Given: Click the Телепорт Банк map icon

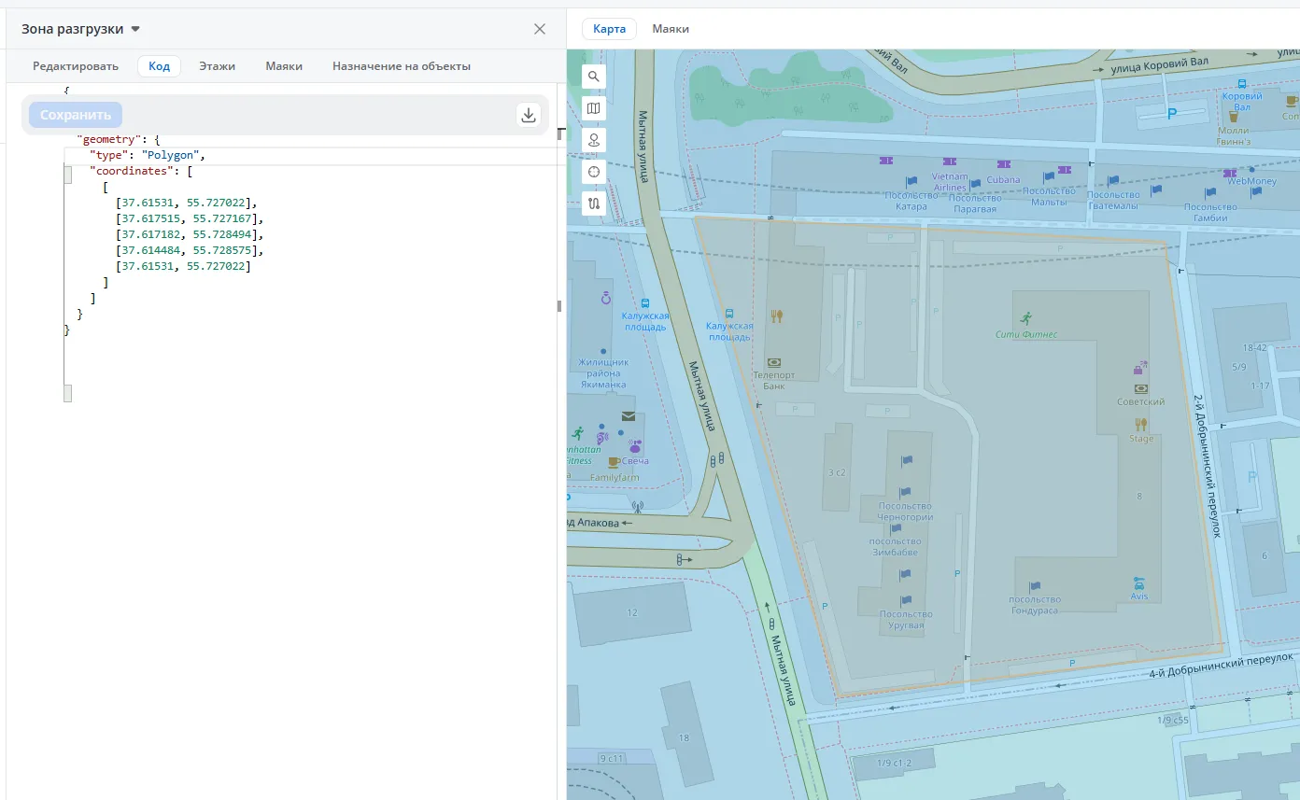Looking at the screenshot, I should coord(773,362).
